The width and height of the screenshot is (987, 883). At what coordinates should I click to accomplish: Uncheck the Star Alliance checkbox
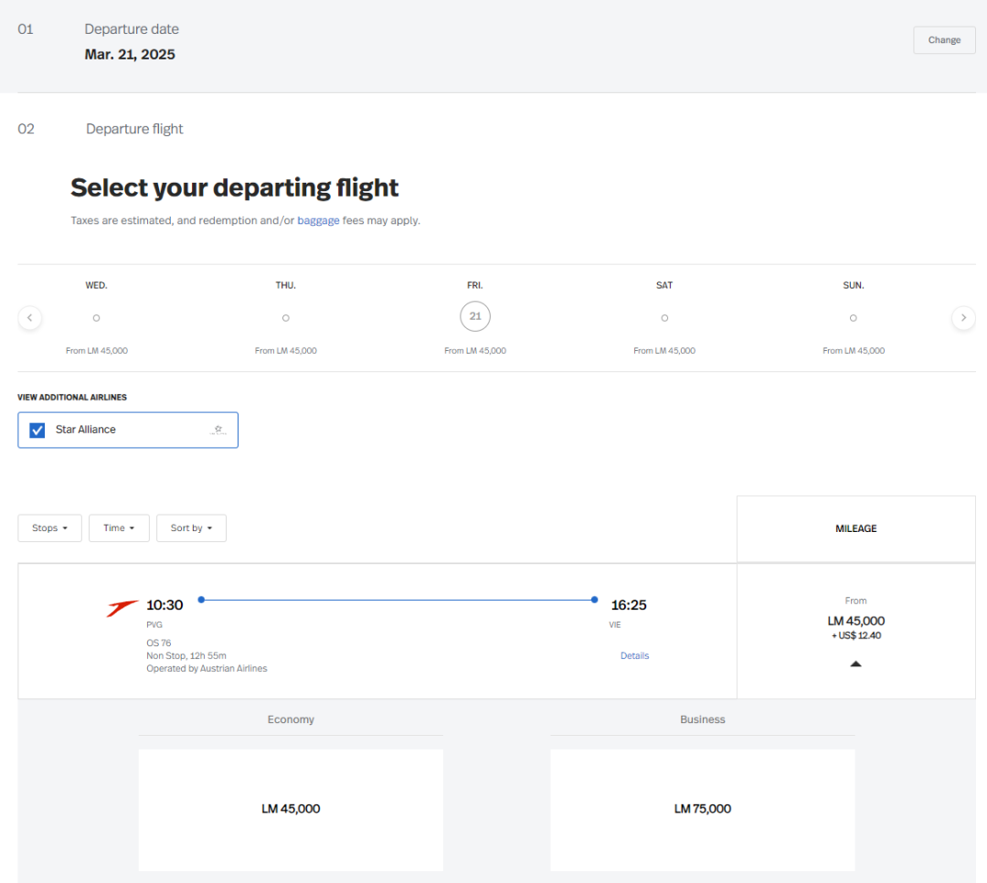coord(37,430)
